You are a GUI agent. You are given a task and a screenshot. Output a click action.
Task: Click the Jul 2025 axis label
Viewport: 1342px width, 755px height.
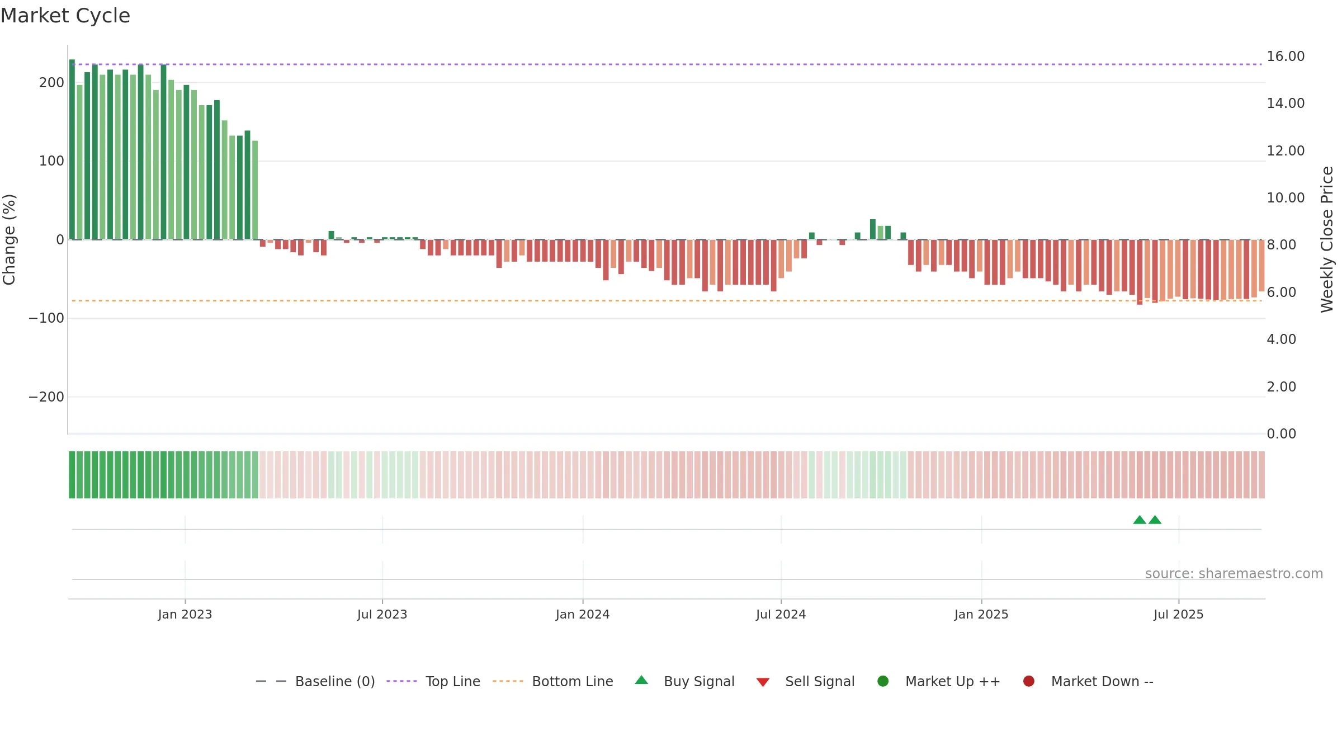click(x=1179, y=615)
